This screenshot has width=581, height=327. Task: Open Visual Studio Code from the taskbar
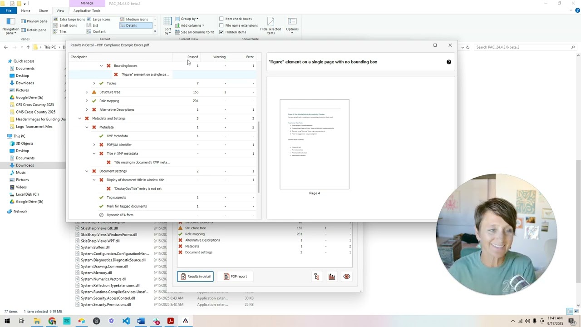126,321
